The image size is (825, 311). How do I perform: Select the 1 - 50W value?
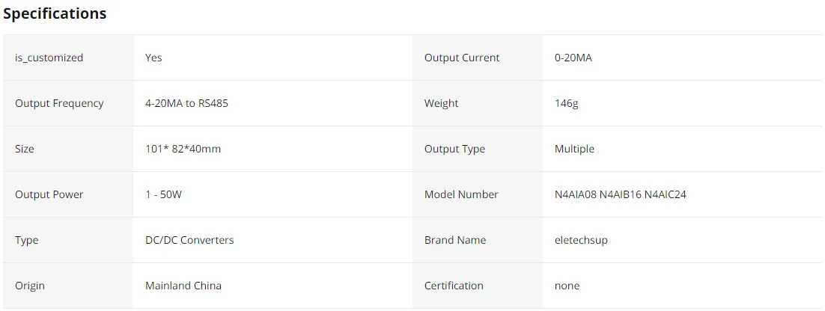[163, 194]
